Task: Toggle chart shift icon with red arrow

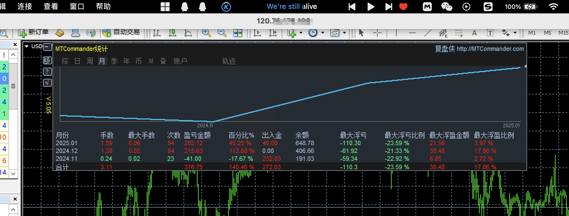Action: pyautogui.click(x=273, y=33)
